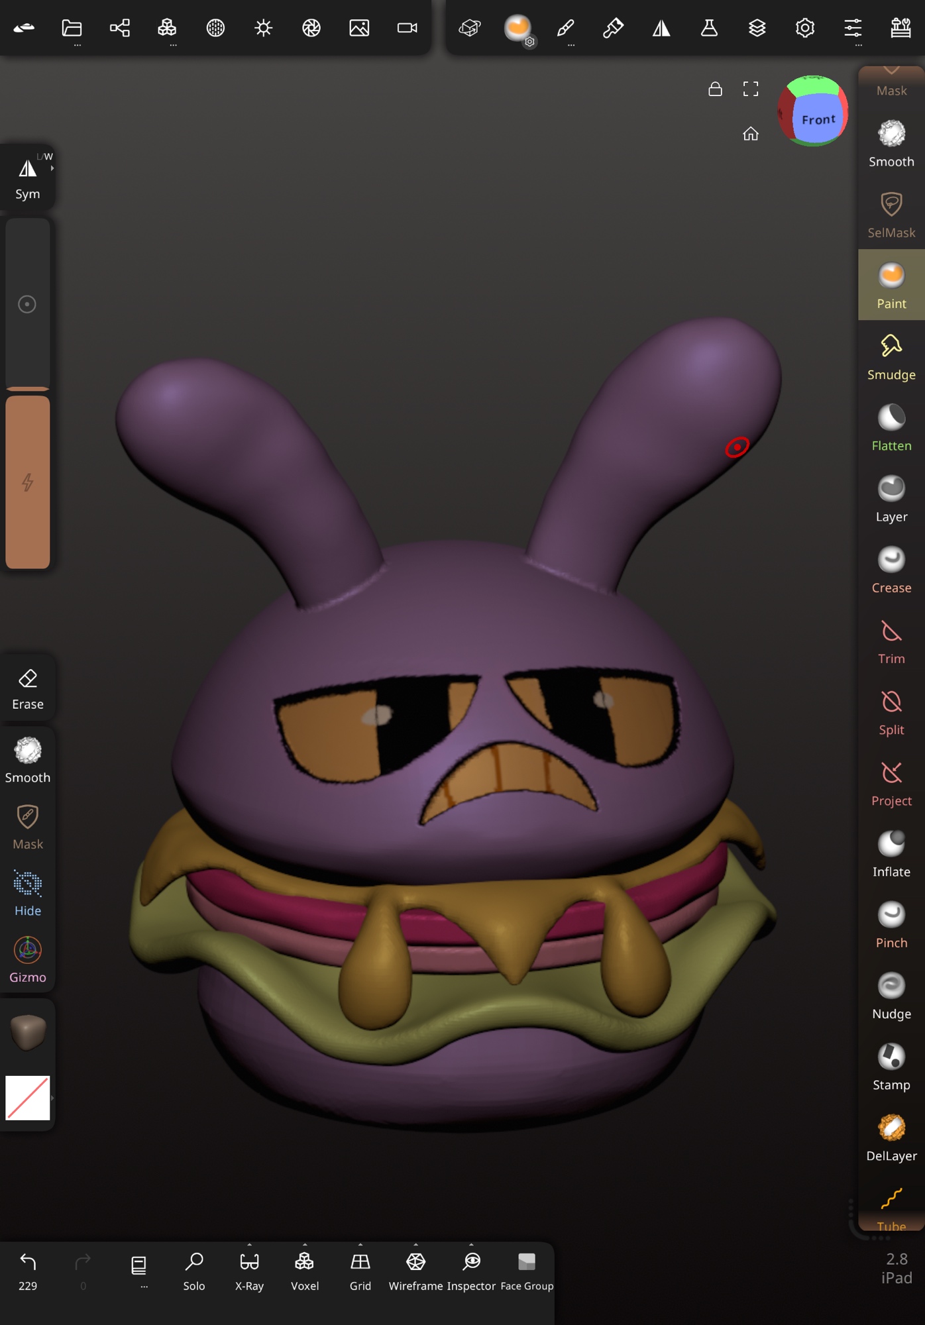This screenshot has height=1325, width=925.
Task: Choose the Crease sculpting tool
Action: coord(891,569)
